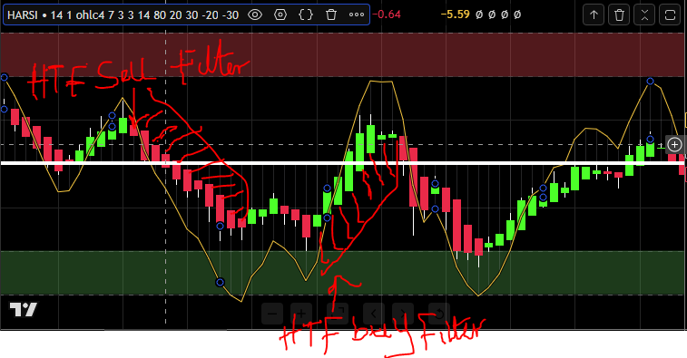The width and height of the screenshot is (687, 358).
Task: Open HARSI indicator settings hexagon icon
Action: [280, 15]
